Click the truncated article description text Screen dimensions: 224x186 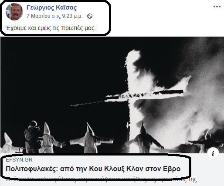[104, 180]
